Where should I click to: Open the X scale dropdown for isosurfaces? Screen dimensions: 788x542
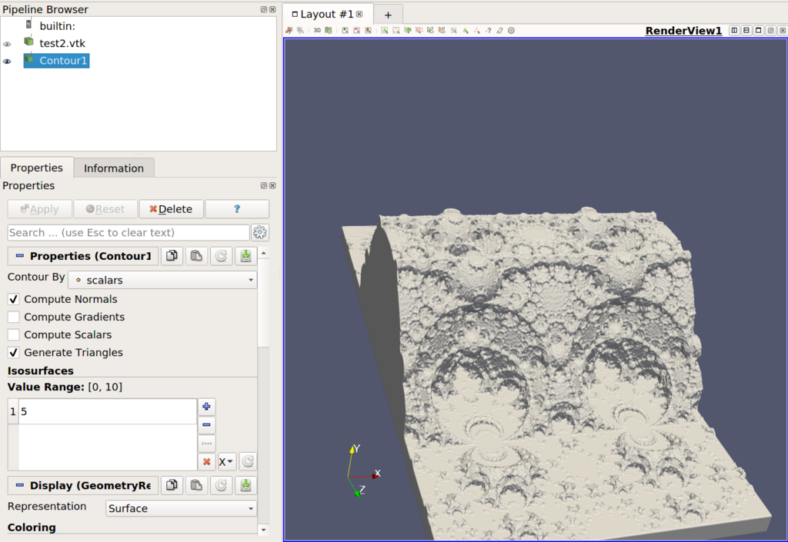pyautogui.click(x=227, y=462)
